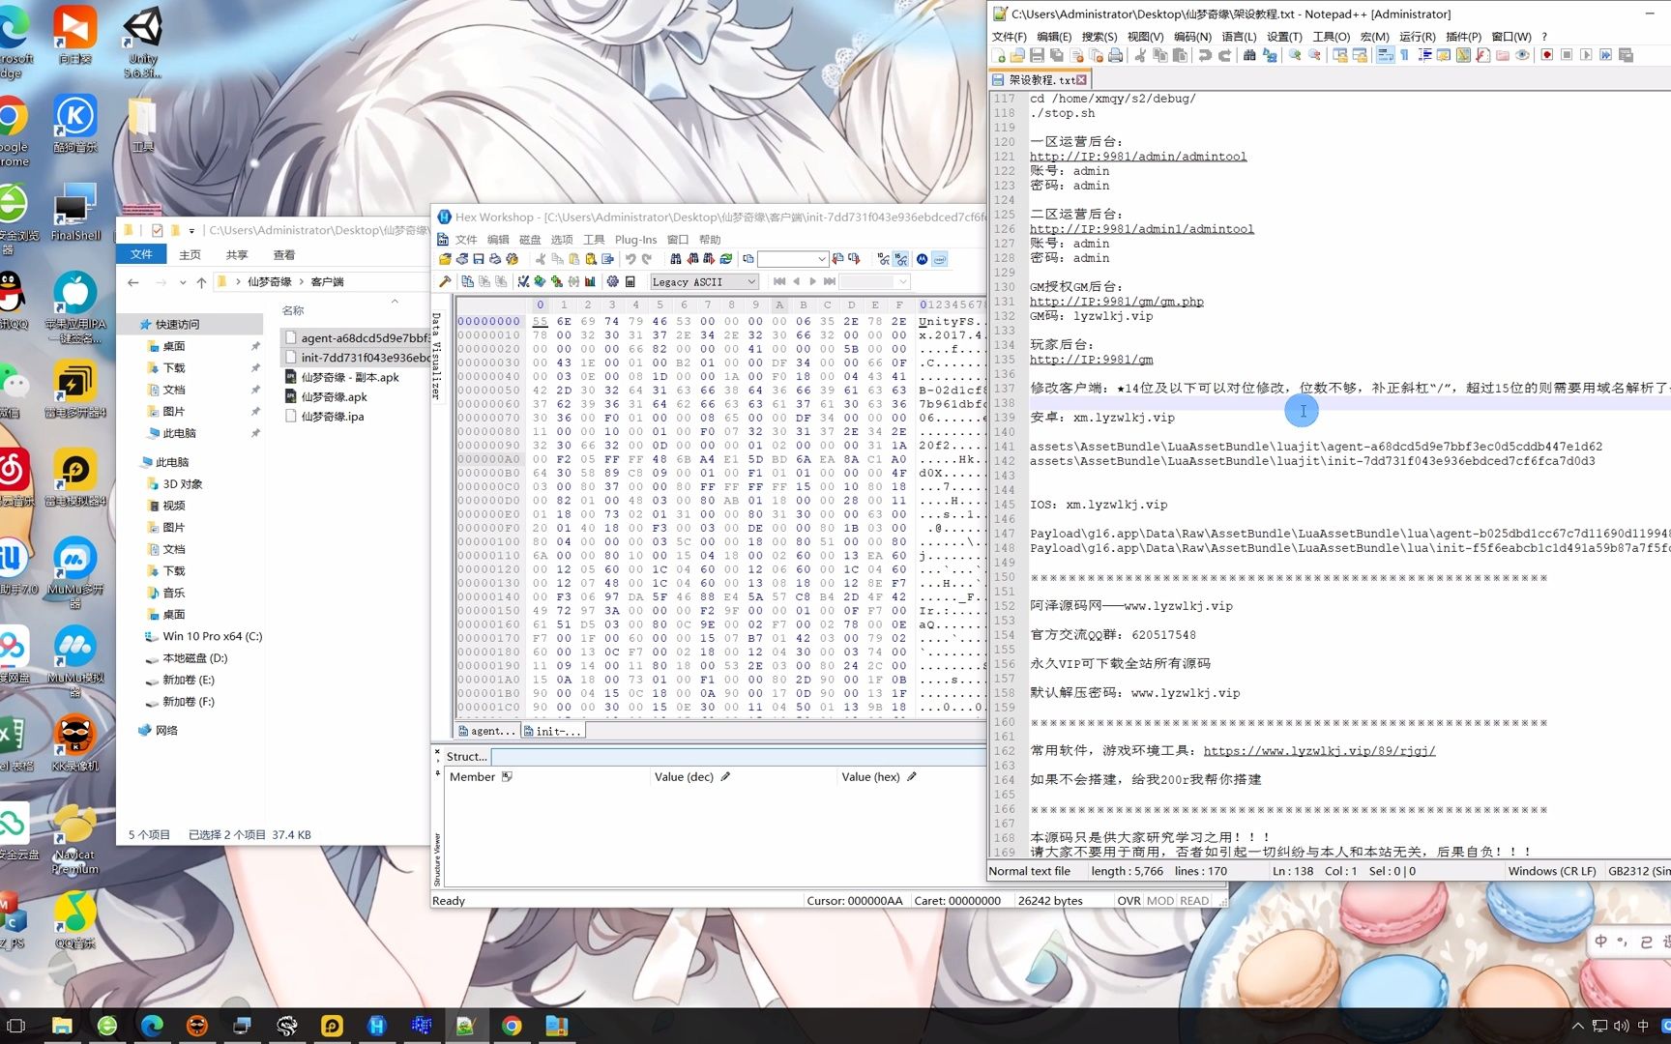Click the Windows (CR LF) status bar field
The height and width of the screenshot is (1044, 1671).
(1552, 871)
